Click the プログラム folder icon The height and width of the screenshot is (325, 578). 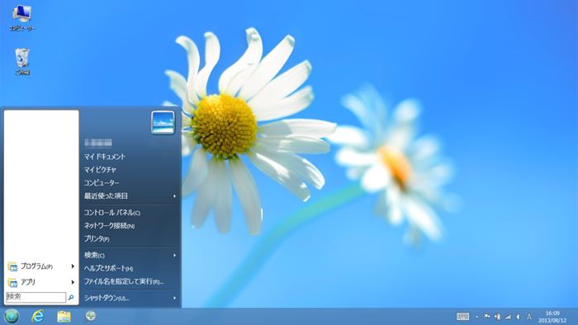click(12, 266)
